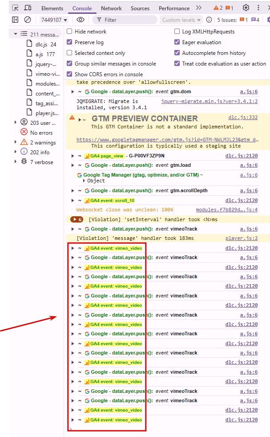The height and width of the screenshot is (437, 270).
Task: Expand the 7 verbose group
Action: [16, 161]
